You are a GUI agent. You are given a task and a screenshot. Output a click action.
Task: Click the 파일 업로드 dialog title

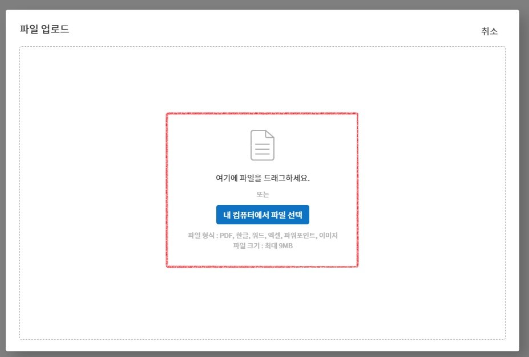pyautogui.click(x=44, y=29)
